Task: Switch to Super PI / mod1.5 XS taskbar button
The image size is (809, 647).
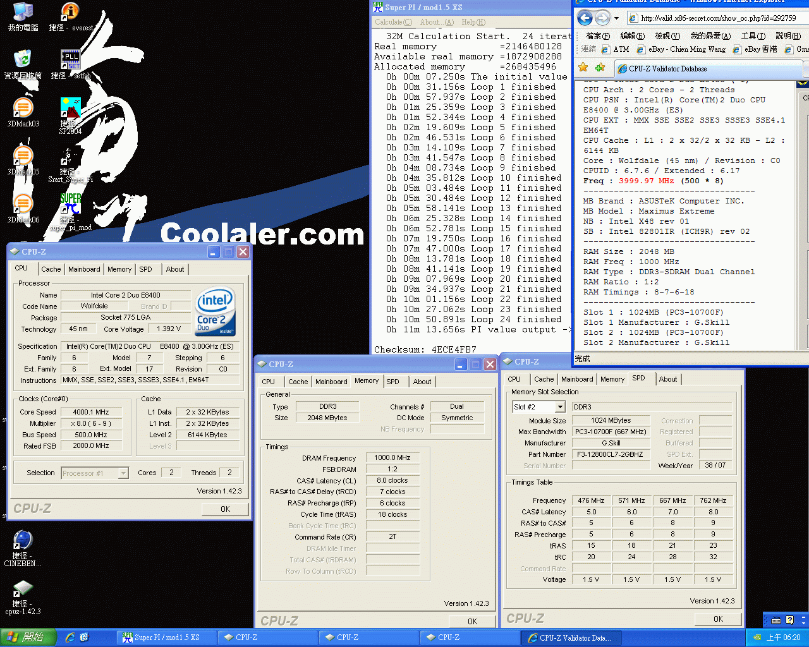Action: (x=167, y=638)
